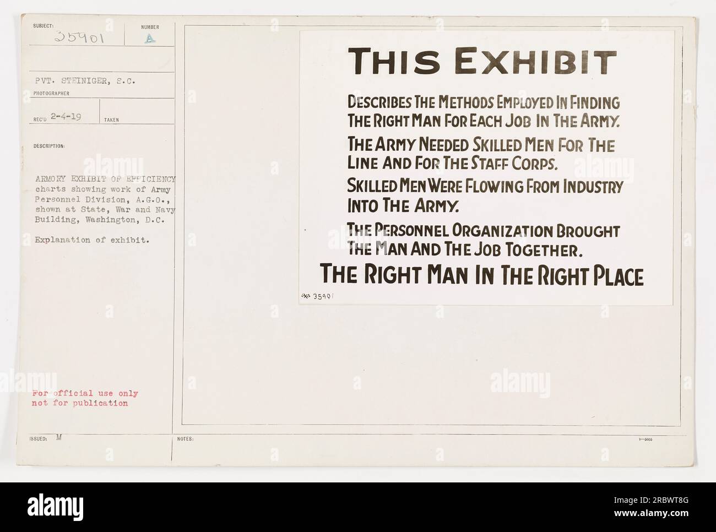Click the line "The Right Man for Each Job in the Army."

484,121
